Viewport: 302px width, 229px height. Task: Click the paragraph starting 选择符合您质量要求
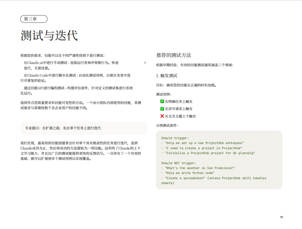pyautogui.click(x=81, y=105)
